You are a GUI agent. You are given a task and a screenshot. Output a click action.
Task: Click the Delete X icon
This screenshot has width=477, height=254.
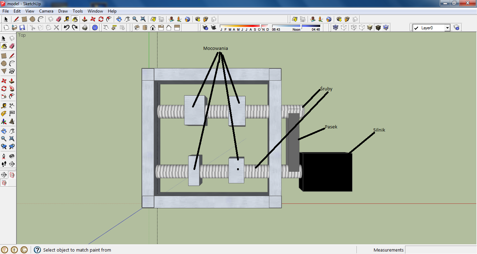(x=56, y=27)
